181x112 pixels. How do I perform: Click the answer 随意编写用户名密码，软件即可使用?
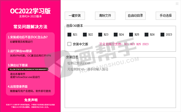pos(30,91)
